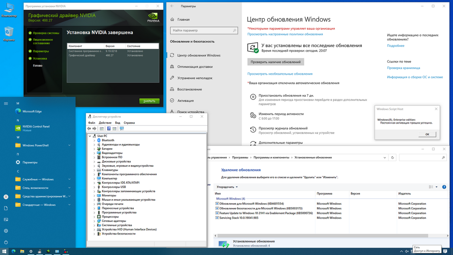Click back arrow in Settings window title bar

172,6
